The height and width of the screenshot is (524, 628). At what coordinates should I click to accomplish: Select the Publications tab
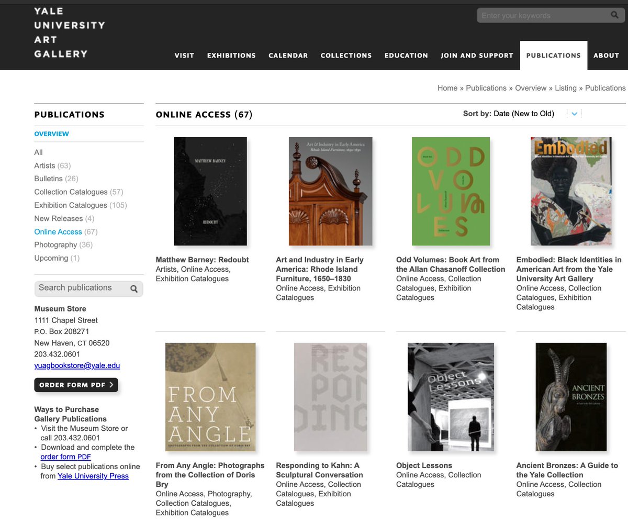(554, 55)
